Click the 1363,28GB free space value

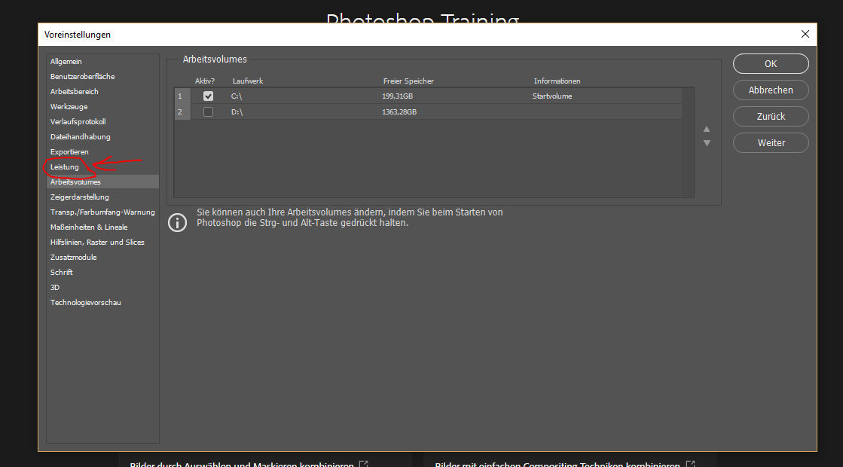click(399, 111)
